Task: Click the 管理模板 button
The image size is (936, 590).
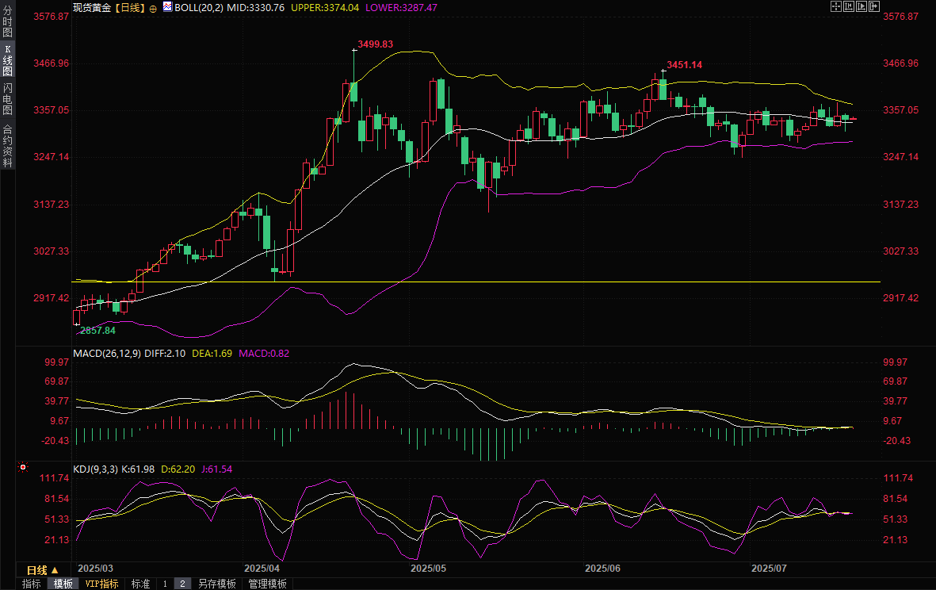Action: (x=268, y=584)
